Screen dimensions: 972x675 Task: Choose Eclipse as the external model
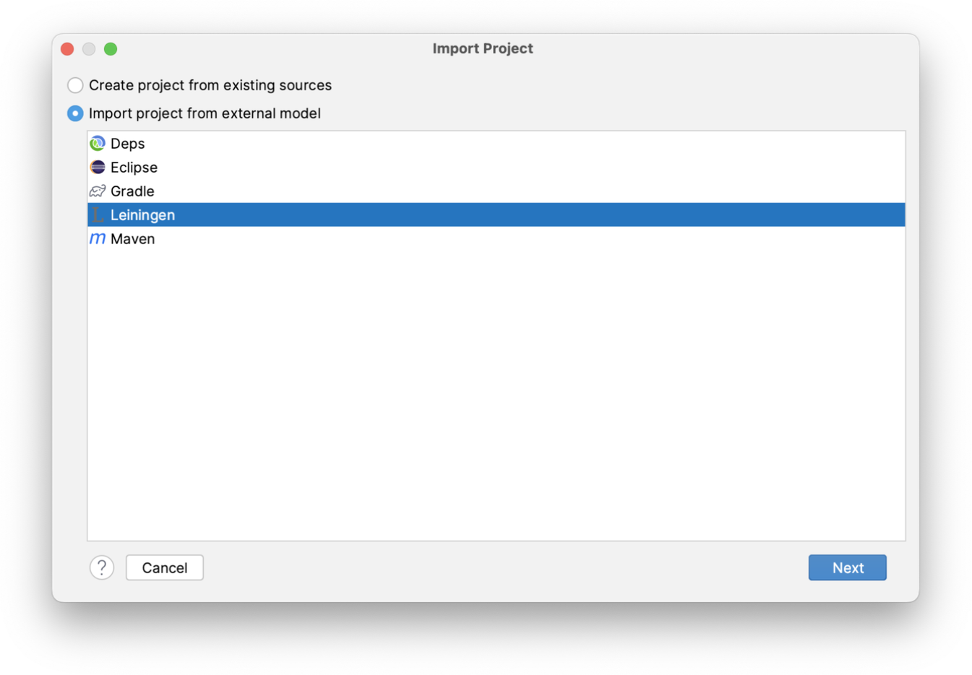coord(496,167)
